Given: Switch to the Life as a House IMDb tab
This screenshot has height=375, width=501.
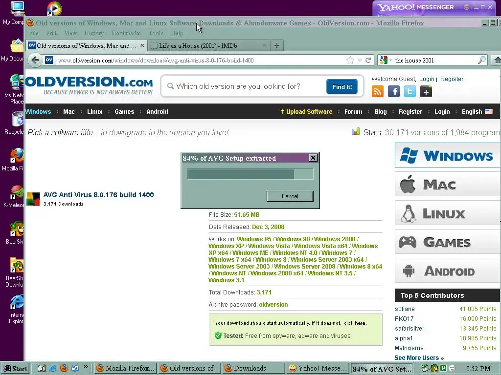Looking at the screenshot, I should (x=209, y=45).
